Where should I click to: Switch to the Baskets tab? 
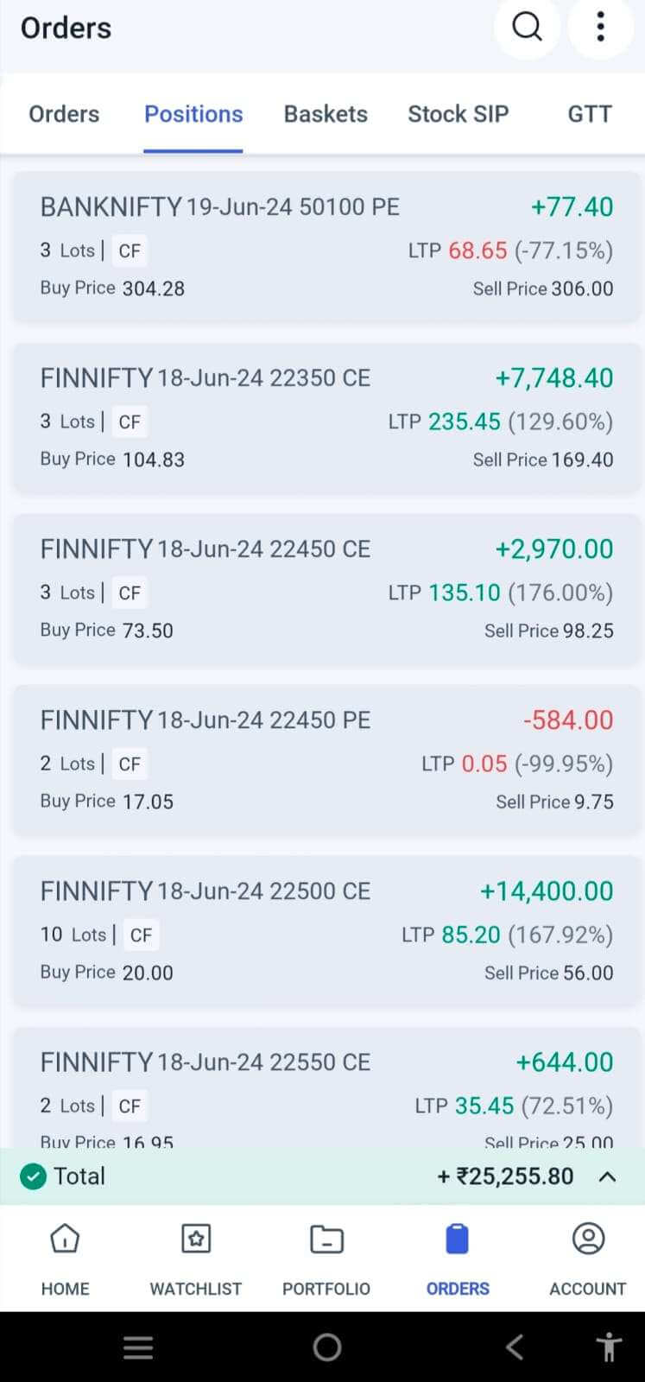326,114
